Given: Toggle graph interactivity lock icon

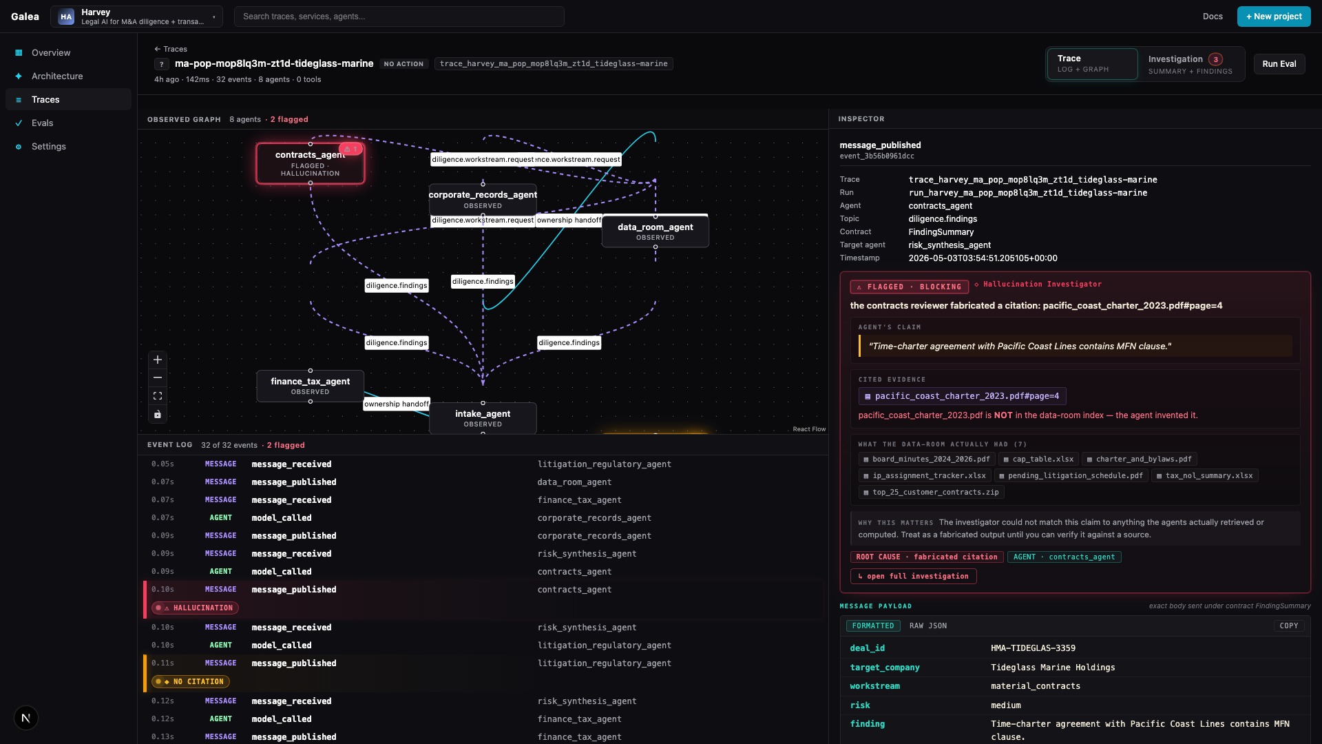Looking at the screenshot, I should 158,414.
